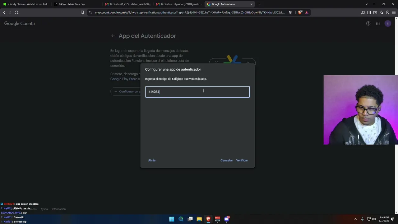Viewport: 398px width, 224px height.
Task: Click the Google Cuenta logo
Action: point(19,24)
